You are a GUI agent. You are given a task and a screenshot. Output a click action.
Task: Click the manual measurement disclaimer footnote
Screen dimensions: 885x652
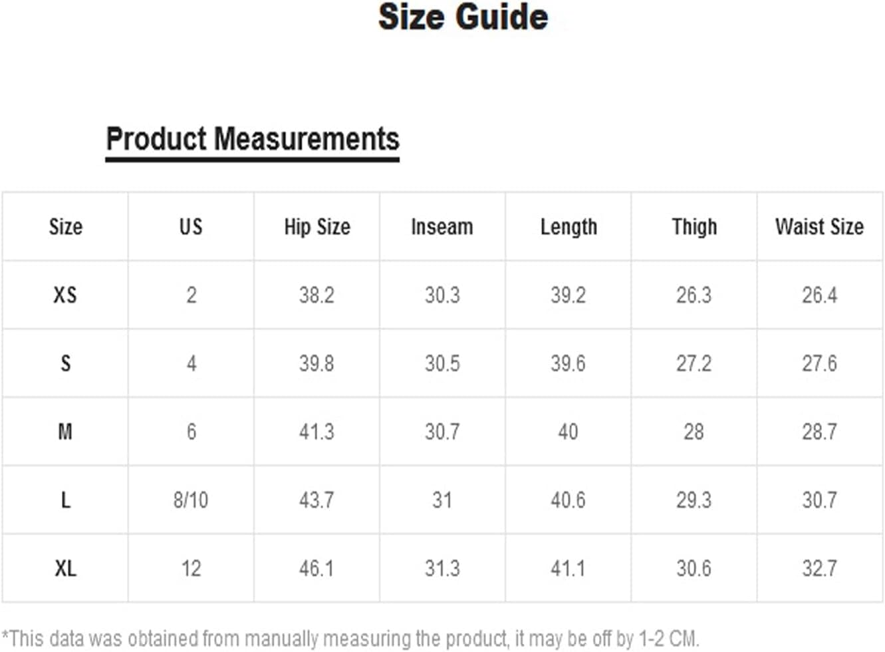pos(350,639)
